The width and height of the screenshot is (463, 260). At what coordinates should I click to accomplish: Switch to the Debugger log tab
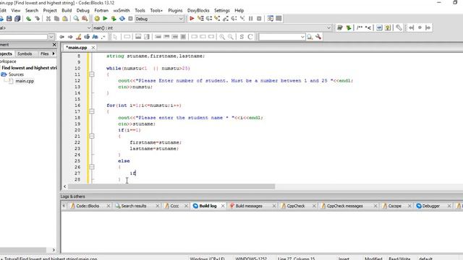(431, 206)
